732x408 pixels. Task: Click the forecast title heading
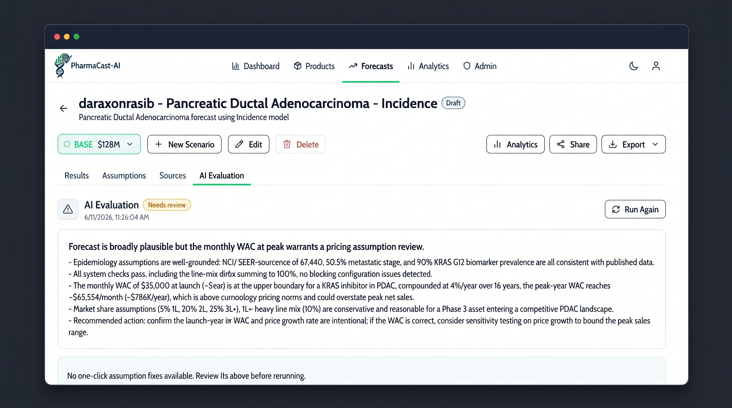[x=258, y=103]
